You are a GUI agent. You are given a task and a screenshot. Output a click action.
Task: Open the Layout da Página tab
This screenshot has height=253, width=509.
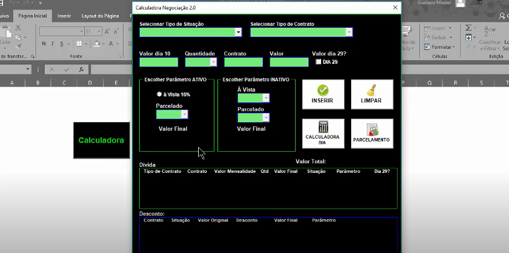click(100, 16)
